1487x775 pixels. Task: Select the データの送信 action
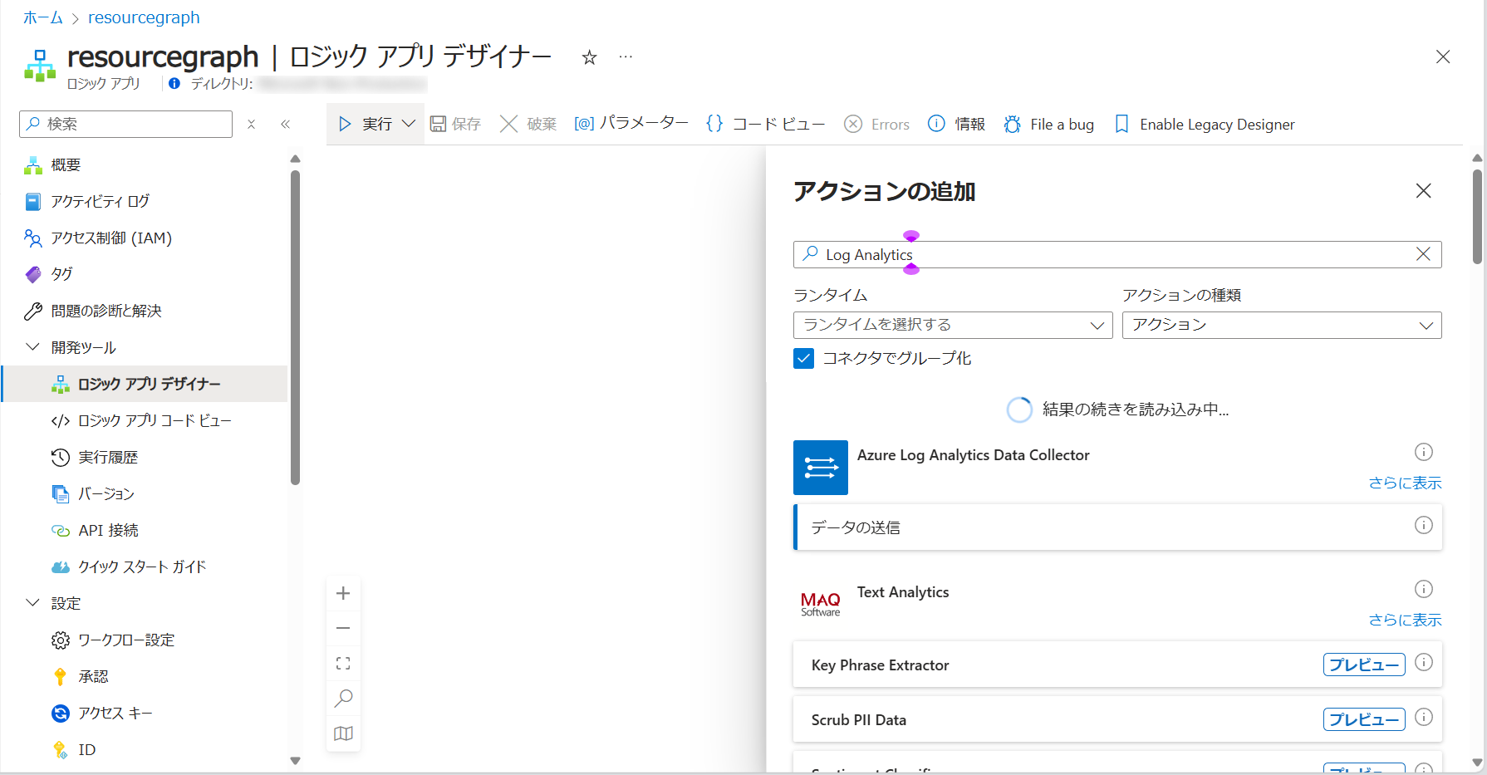tap(1117, 527)
